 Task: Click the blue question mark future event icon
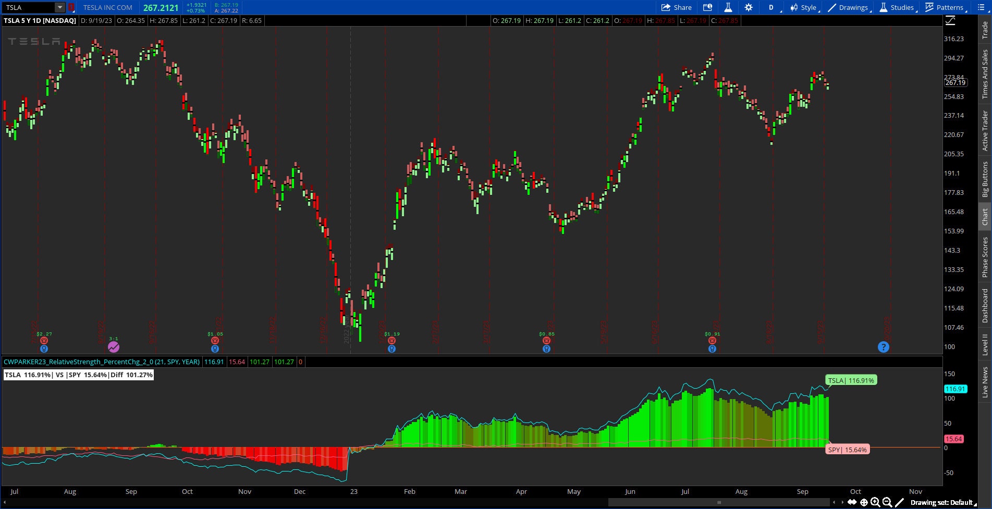(x=883, y=347)
